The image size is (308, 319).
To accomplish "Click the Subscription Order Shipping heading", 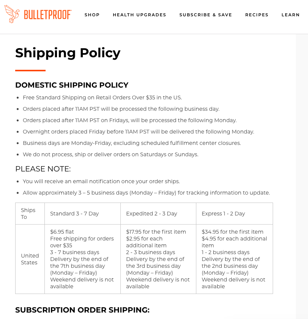I will click(82, 310).
